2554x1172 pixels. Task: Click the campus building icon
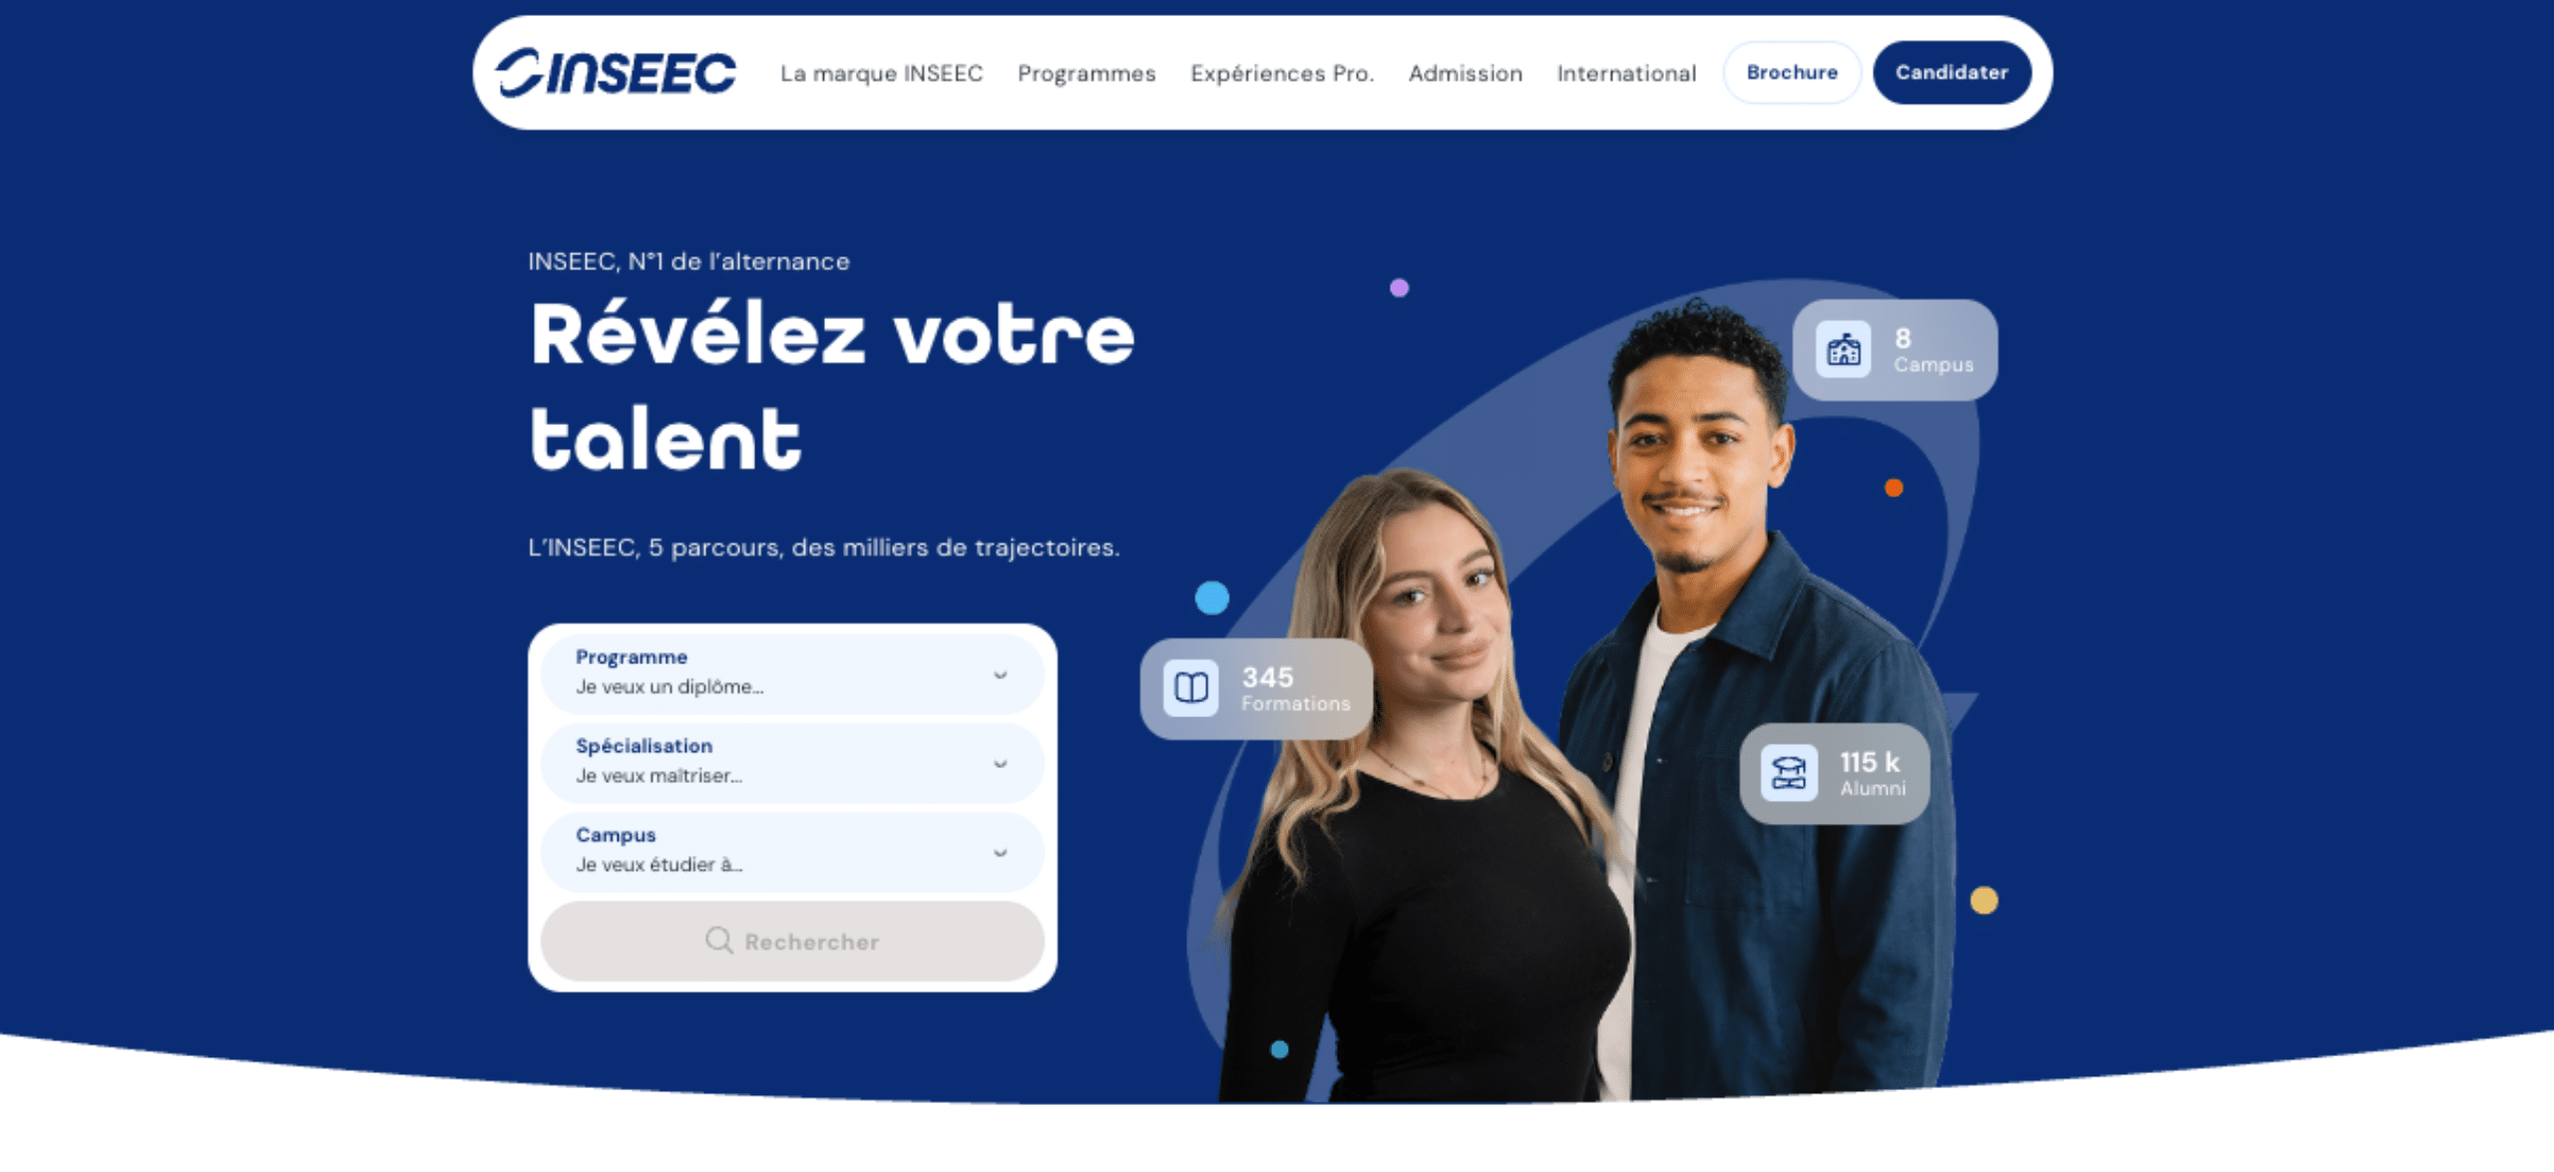coord(1843,350)
